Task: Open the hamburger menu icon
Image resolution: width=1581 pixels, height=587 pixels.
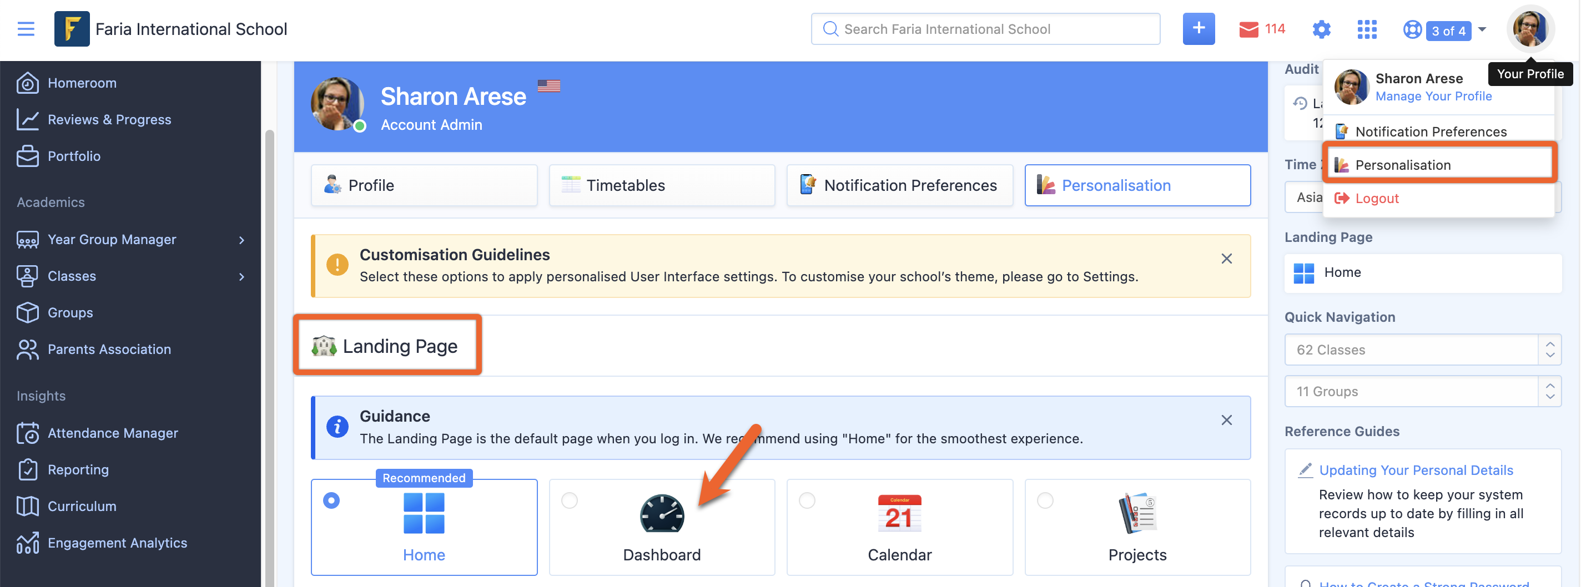Action: pyautogui.click(x=26, y=29)
